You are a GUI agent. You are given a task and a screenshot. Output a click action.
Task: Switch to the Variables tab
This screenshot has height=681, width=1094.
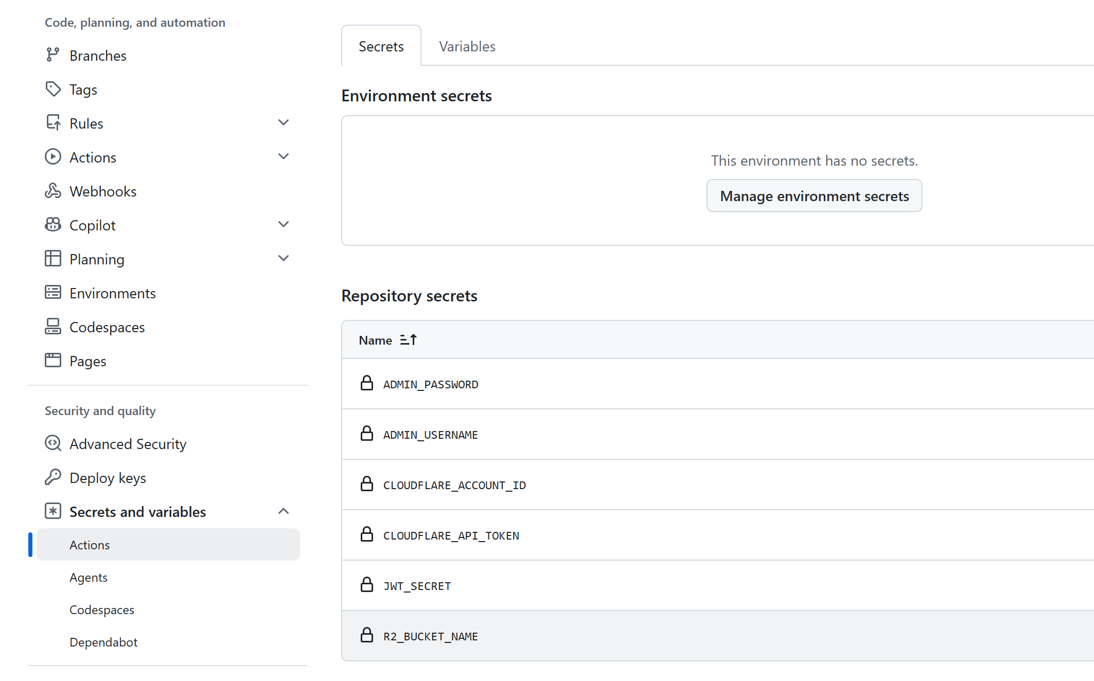pos(467,46)
